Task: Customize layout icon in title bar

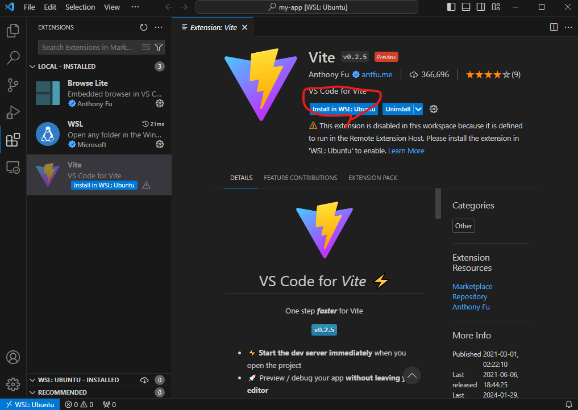Action: pyautogui.click(x=496, y=7)
